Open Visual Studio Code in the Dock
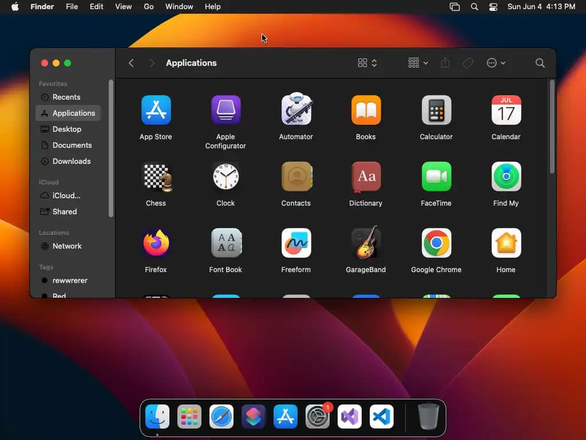The height and width of the screenshot is (440, 586). tap(382, 417)
